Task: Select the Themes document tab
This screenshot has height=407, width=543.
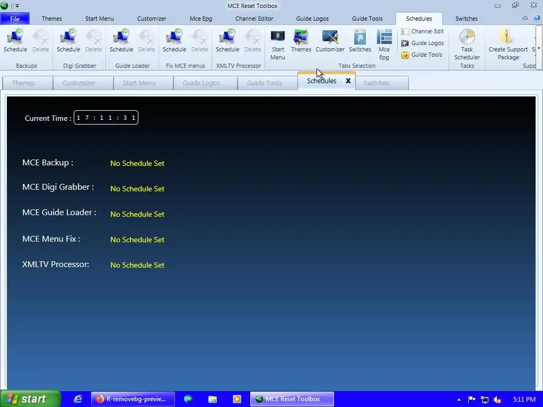Action: point(28,83)
